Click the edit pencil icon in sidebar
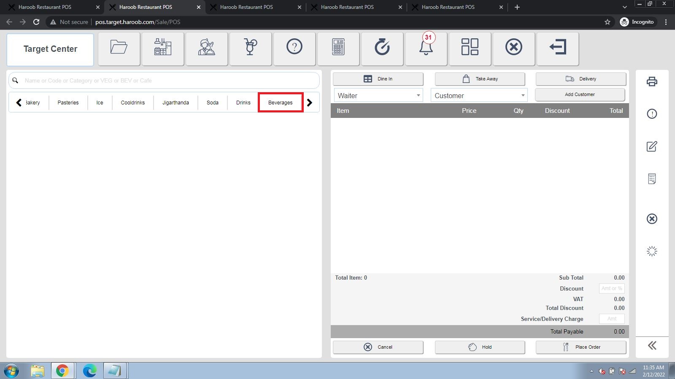This screenshot has width=675, height=379. click(652, 146)
